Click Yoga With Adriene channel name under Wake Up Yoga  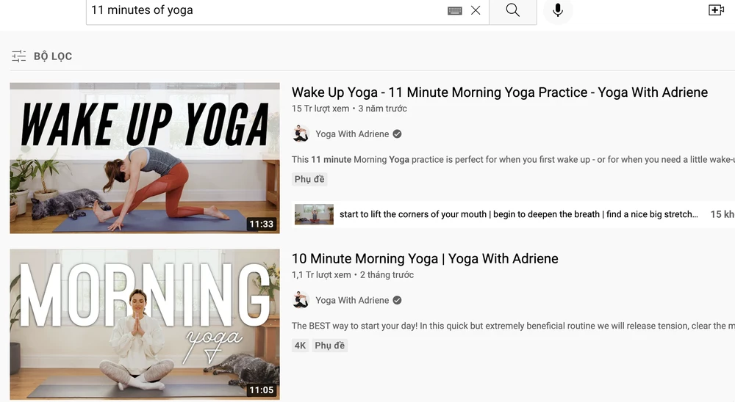(x=352, y=134)
